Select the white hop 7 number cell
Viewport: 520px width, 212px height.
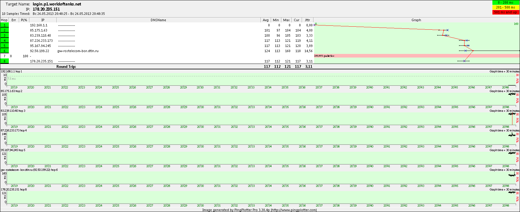point(5,56)
